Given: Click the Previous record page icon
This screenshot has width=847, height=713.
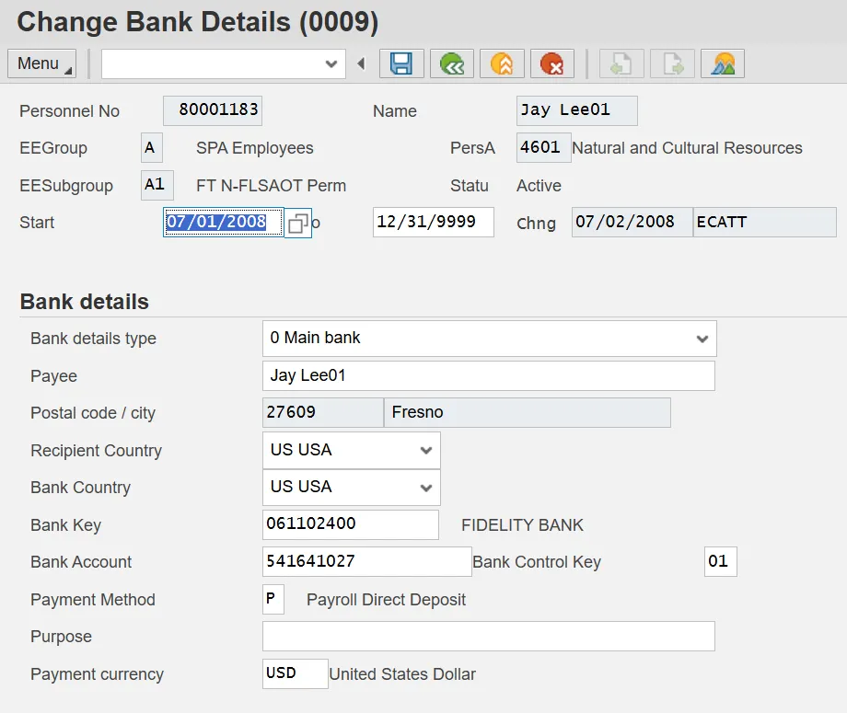Looking at the screenshot, I should (621, 63).
